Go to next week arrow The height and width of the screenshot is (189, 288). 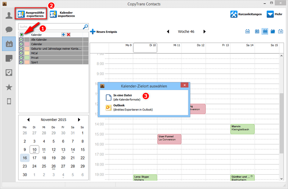point(204,31)
